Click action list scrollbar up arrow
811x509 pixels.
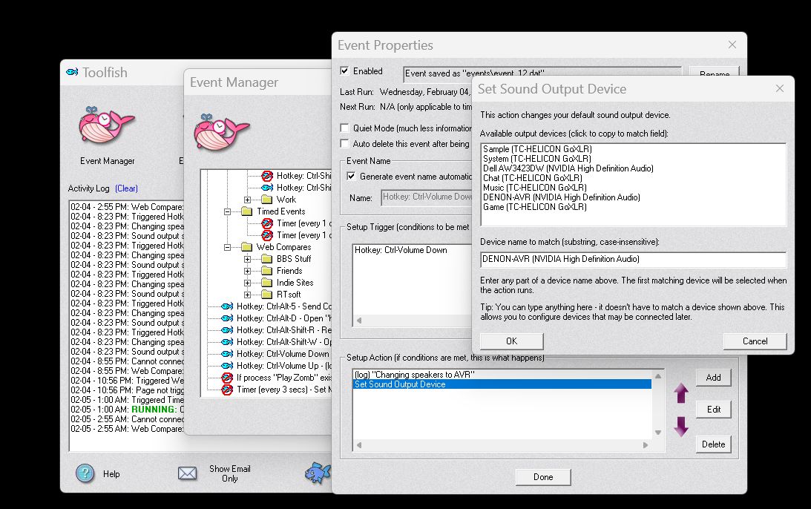(x=658, y=376)
